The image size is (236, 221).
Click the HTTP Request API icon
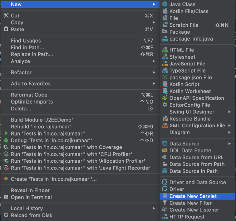click(165, 217)
